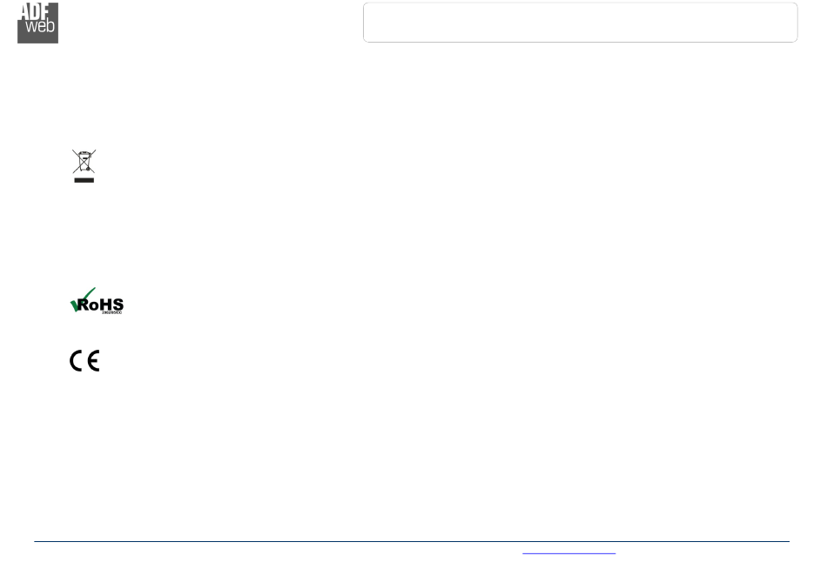Open the underlined blue footer link
The height and width of the screenshot is (569, 827).
pyautogui.click(x=569, y=553)
